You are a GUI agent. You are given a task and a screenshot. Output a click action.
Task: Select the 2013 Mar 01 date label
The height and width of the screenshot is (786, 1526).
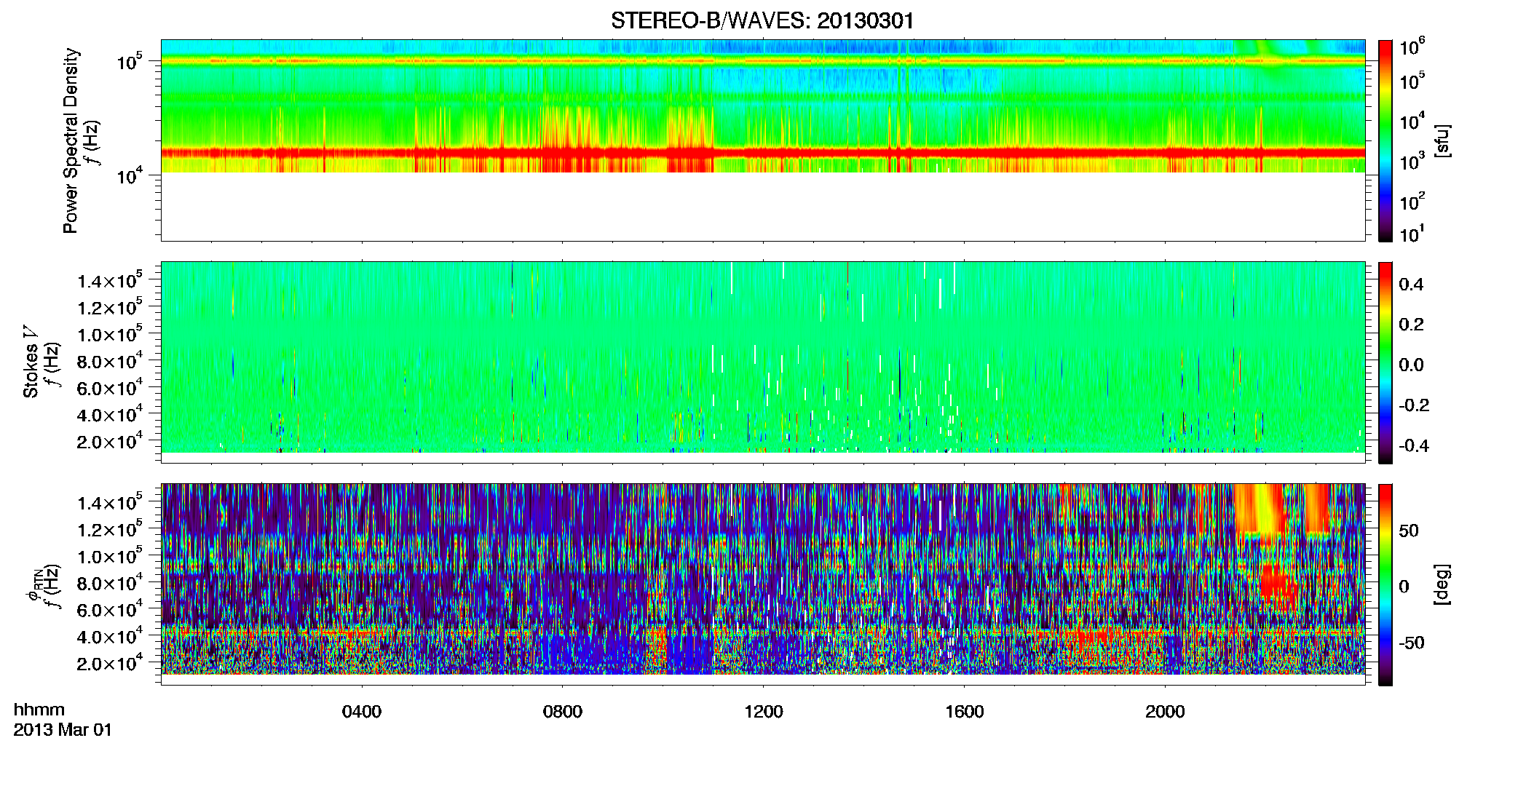(63, 730)
